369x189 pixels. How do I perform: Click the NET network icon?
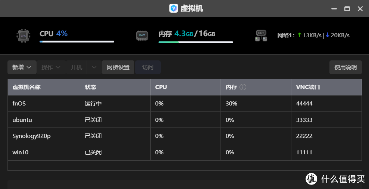261,35
